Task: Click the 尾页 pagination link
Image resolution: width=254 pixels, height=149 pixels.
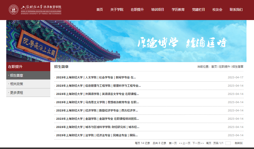Action: 209,143
